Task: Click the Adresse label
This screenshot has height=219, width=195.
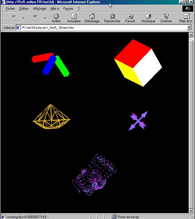Action: [9, 28]
